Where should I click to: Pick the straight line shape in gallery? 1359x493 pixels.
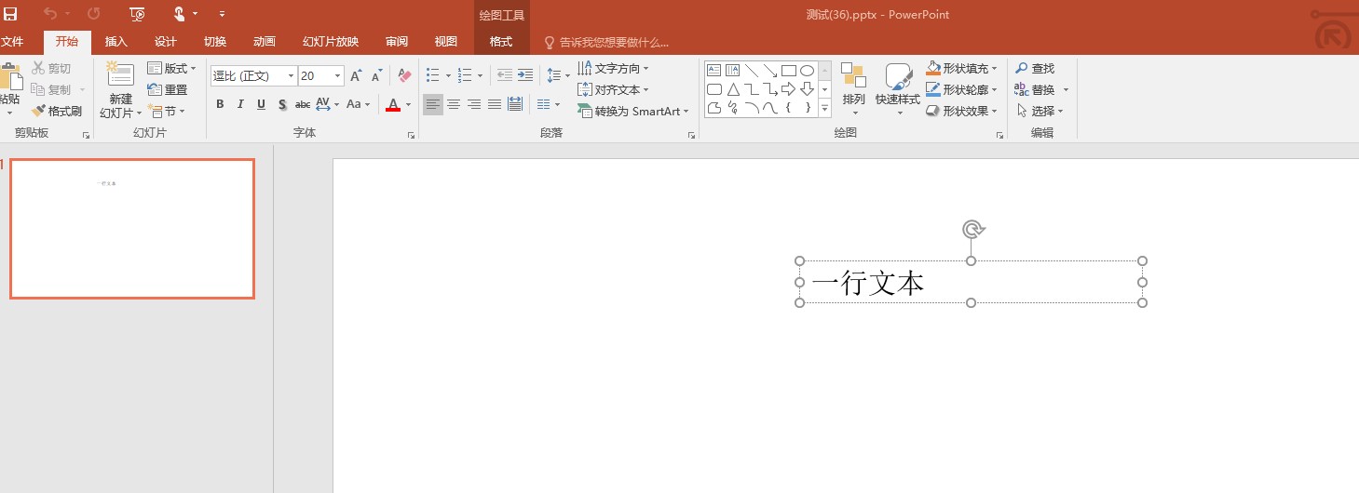752,71
